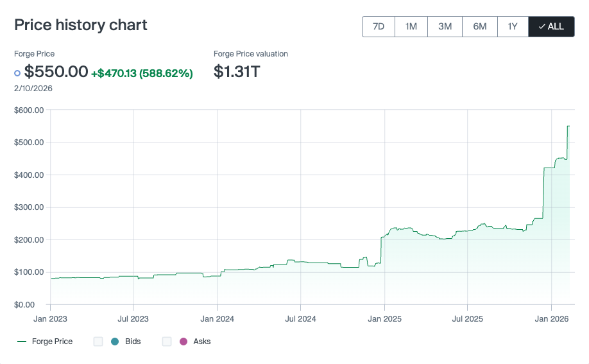
Task: Click the Jan 2026 x-axis label
Action: pos(552,318)
